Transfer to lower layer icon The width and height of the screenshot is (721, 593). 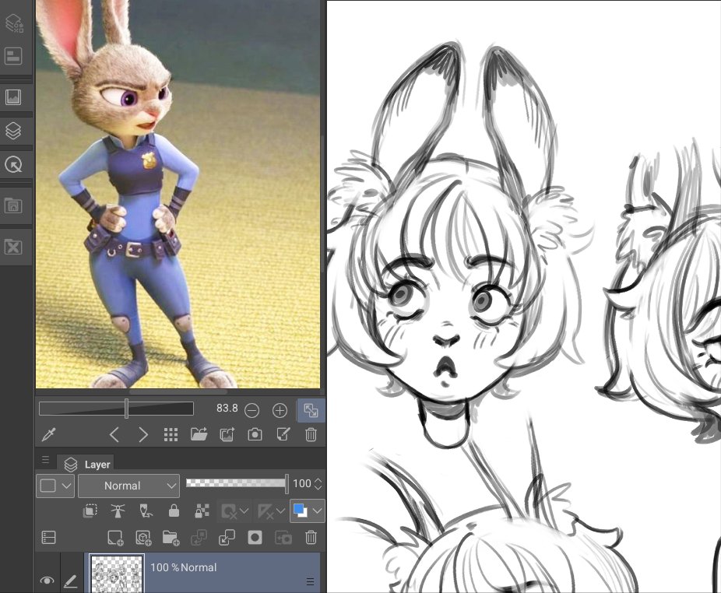click(199, 538)
